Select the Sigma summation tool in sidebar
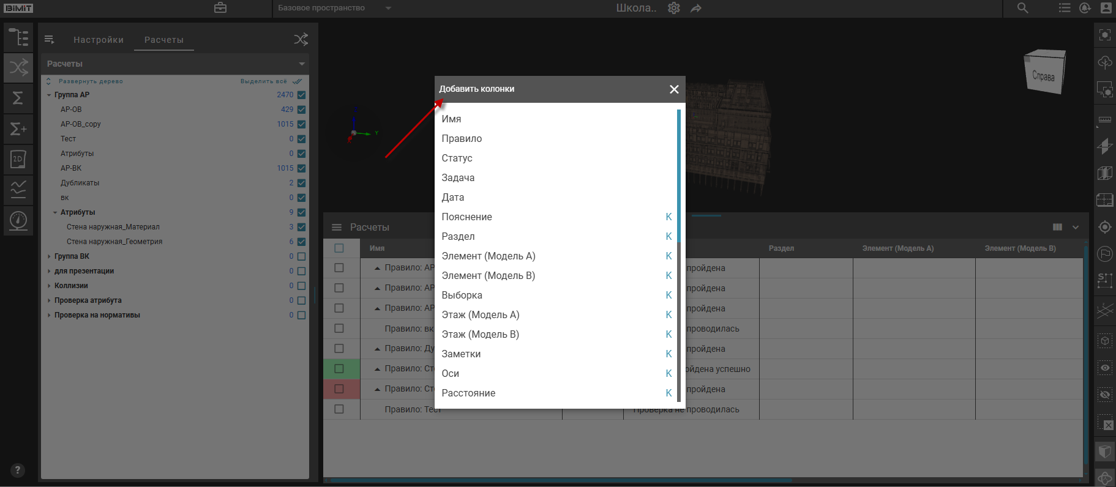This screenshot has width=1116, height=487. pos(18,98)
